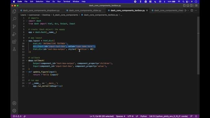Open the View menu
Viewport: 210px width, 118px height.
click(x=48, y=2)
